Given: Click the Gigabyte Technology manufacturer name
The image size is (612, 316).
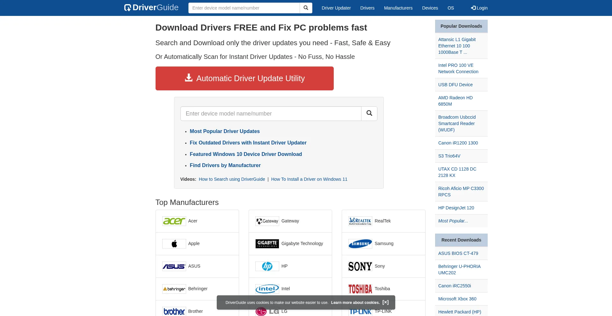Looking at the screenshot, I should [302, 243].
